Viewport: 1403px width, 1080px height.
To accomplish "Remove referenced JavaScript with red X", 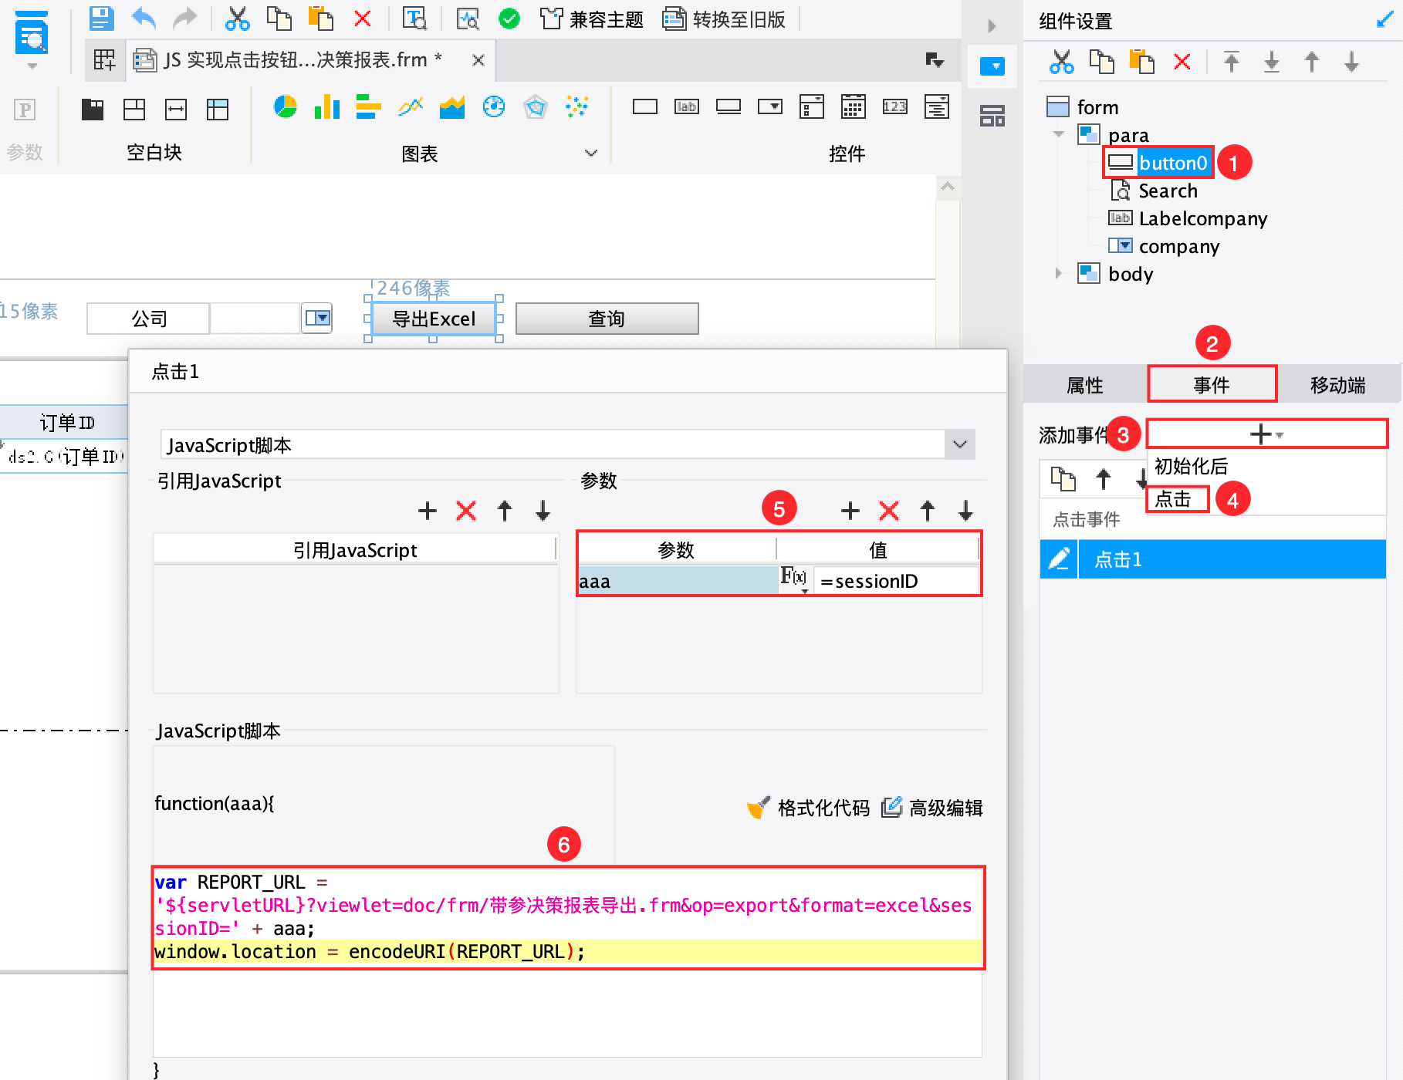I will pos(466,510).
